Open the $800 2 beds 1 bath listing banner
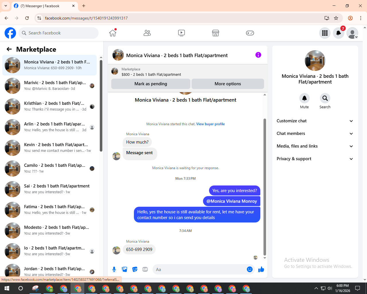This screenshot has width=367, height=294. (188, 71)
